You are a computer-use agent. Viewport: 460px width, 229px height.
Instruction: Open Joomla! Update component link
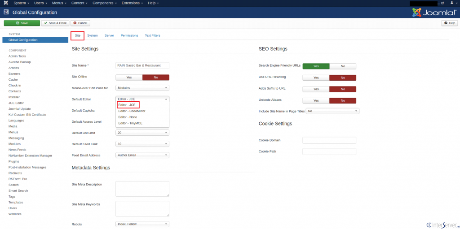20,108
